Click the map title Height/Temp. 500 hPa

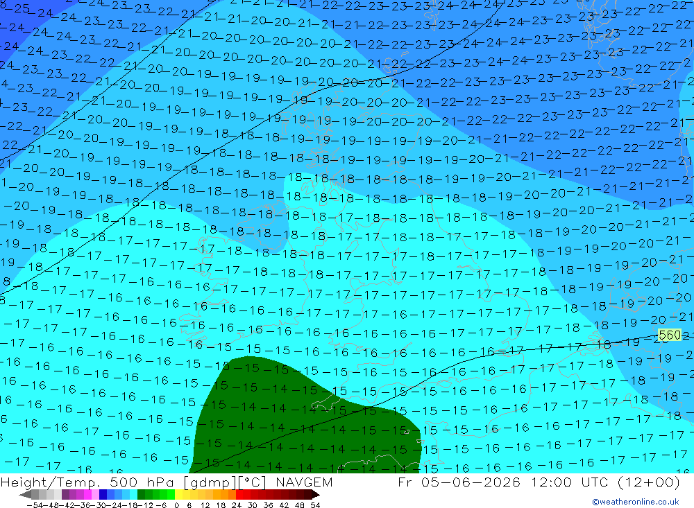click(x=89, y=482)
